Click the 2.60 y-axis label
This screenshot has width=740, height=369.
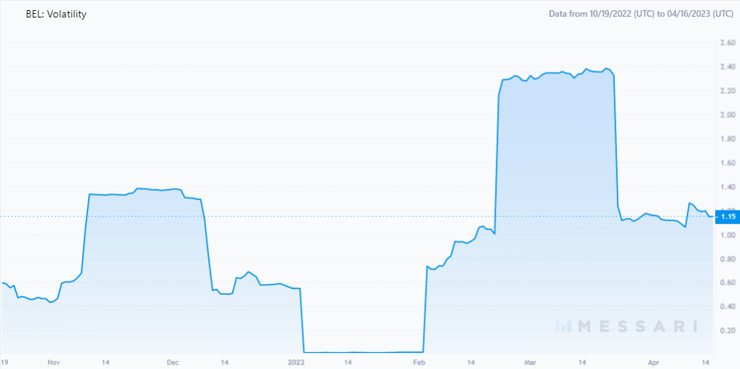[728, 42]
